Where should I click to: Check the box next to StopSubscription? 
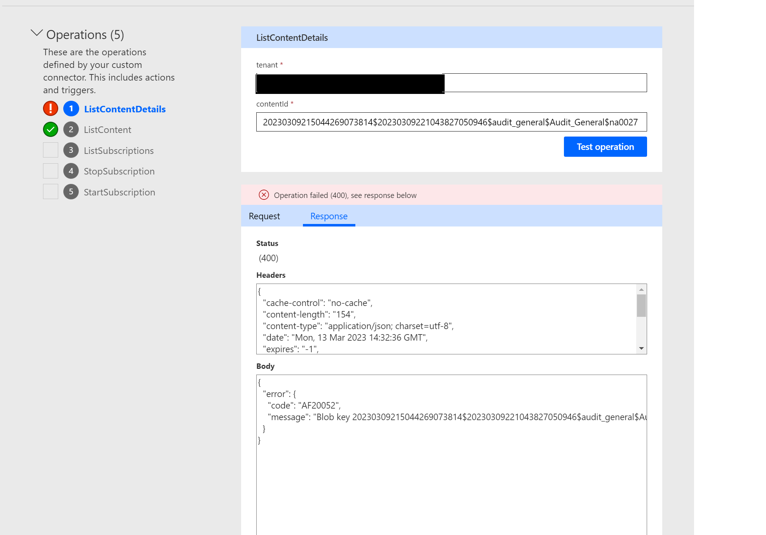click(50, 170)
